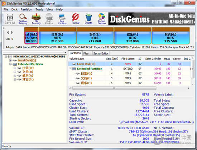Click the 娱乐(F:) drive icon in partition table
Image resolution: width=197 pixels, height=150 pixels.
click(78, 83)
